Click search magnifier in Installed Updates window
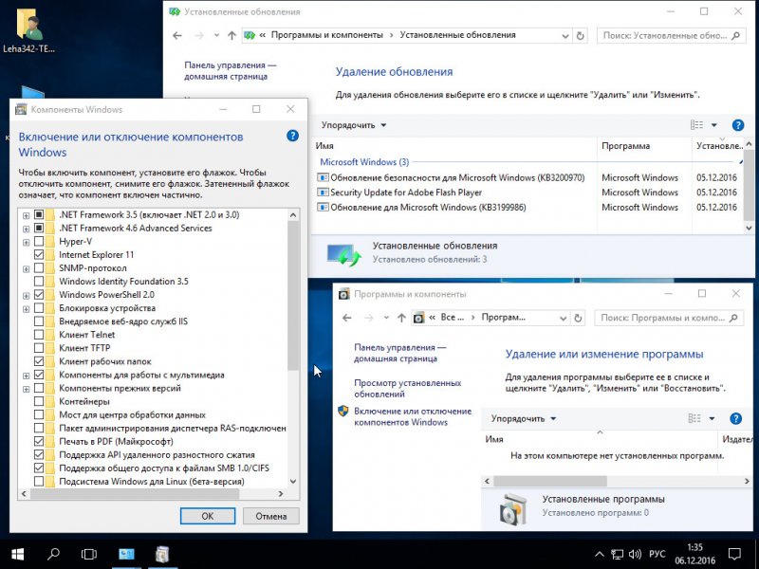The height and width of the screenshot is (569, 759). (736, 35)
